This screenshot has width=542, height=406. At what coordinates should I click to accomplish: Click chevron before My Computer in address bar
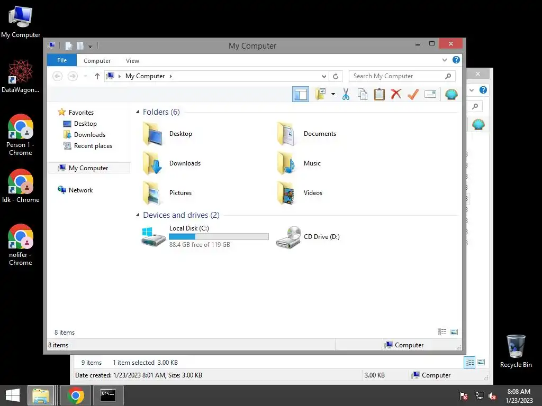coord(119,76)
